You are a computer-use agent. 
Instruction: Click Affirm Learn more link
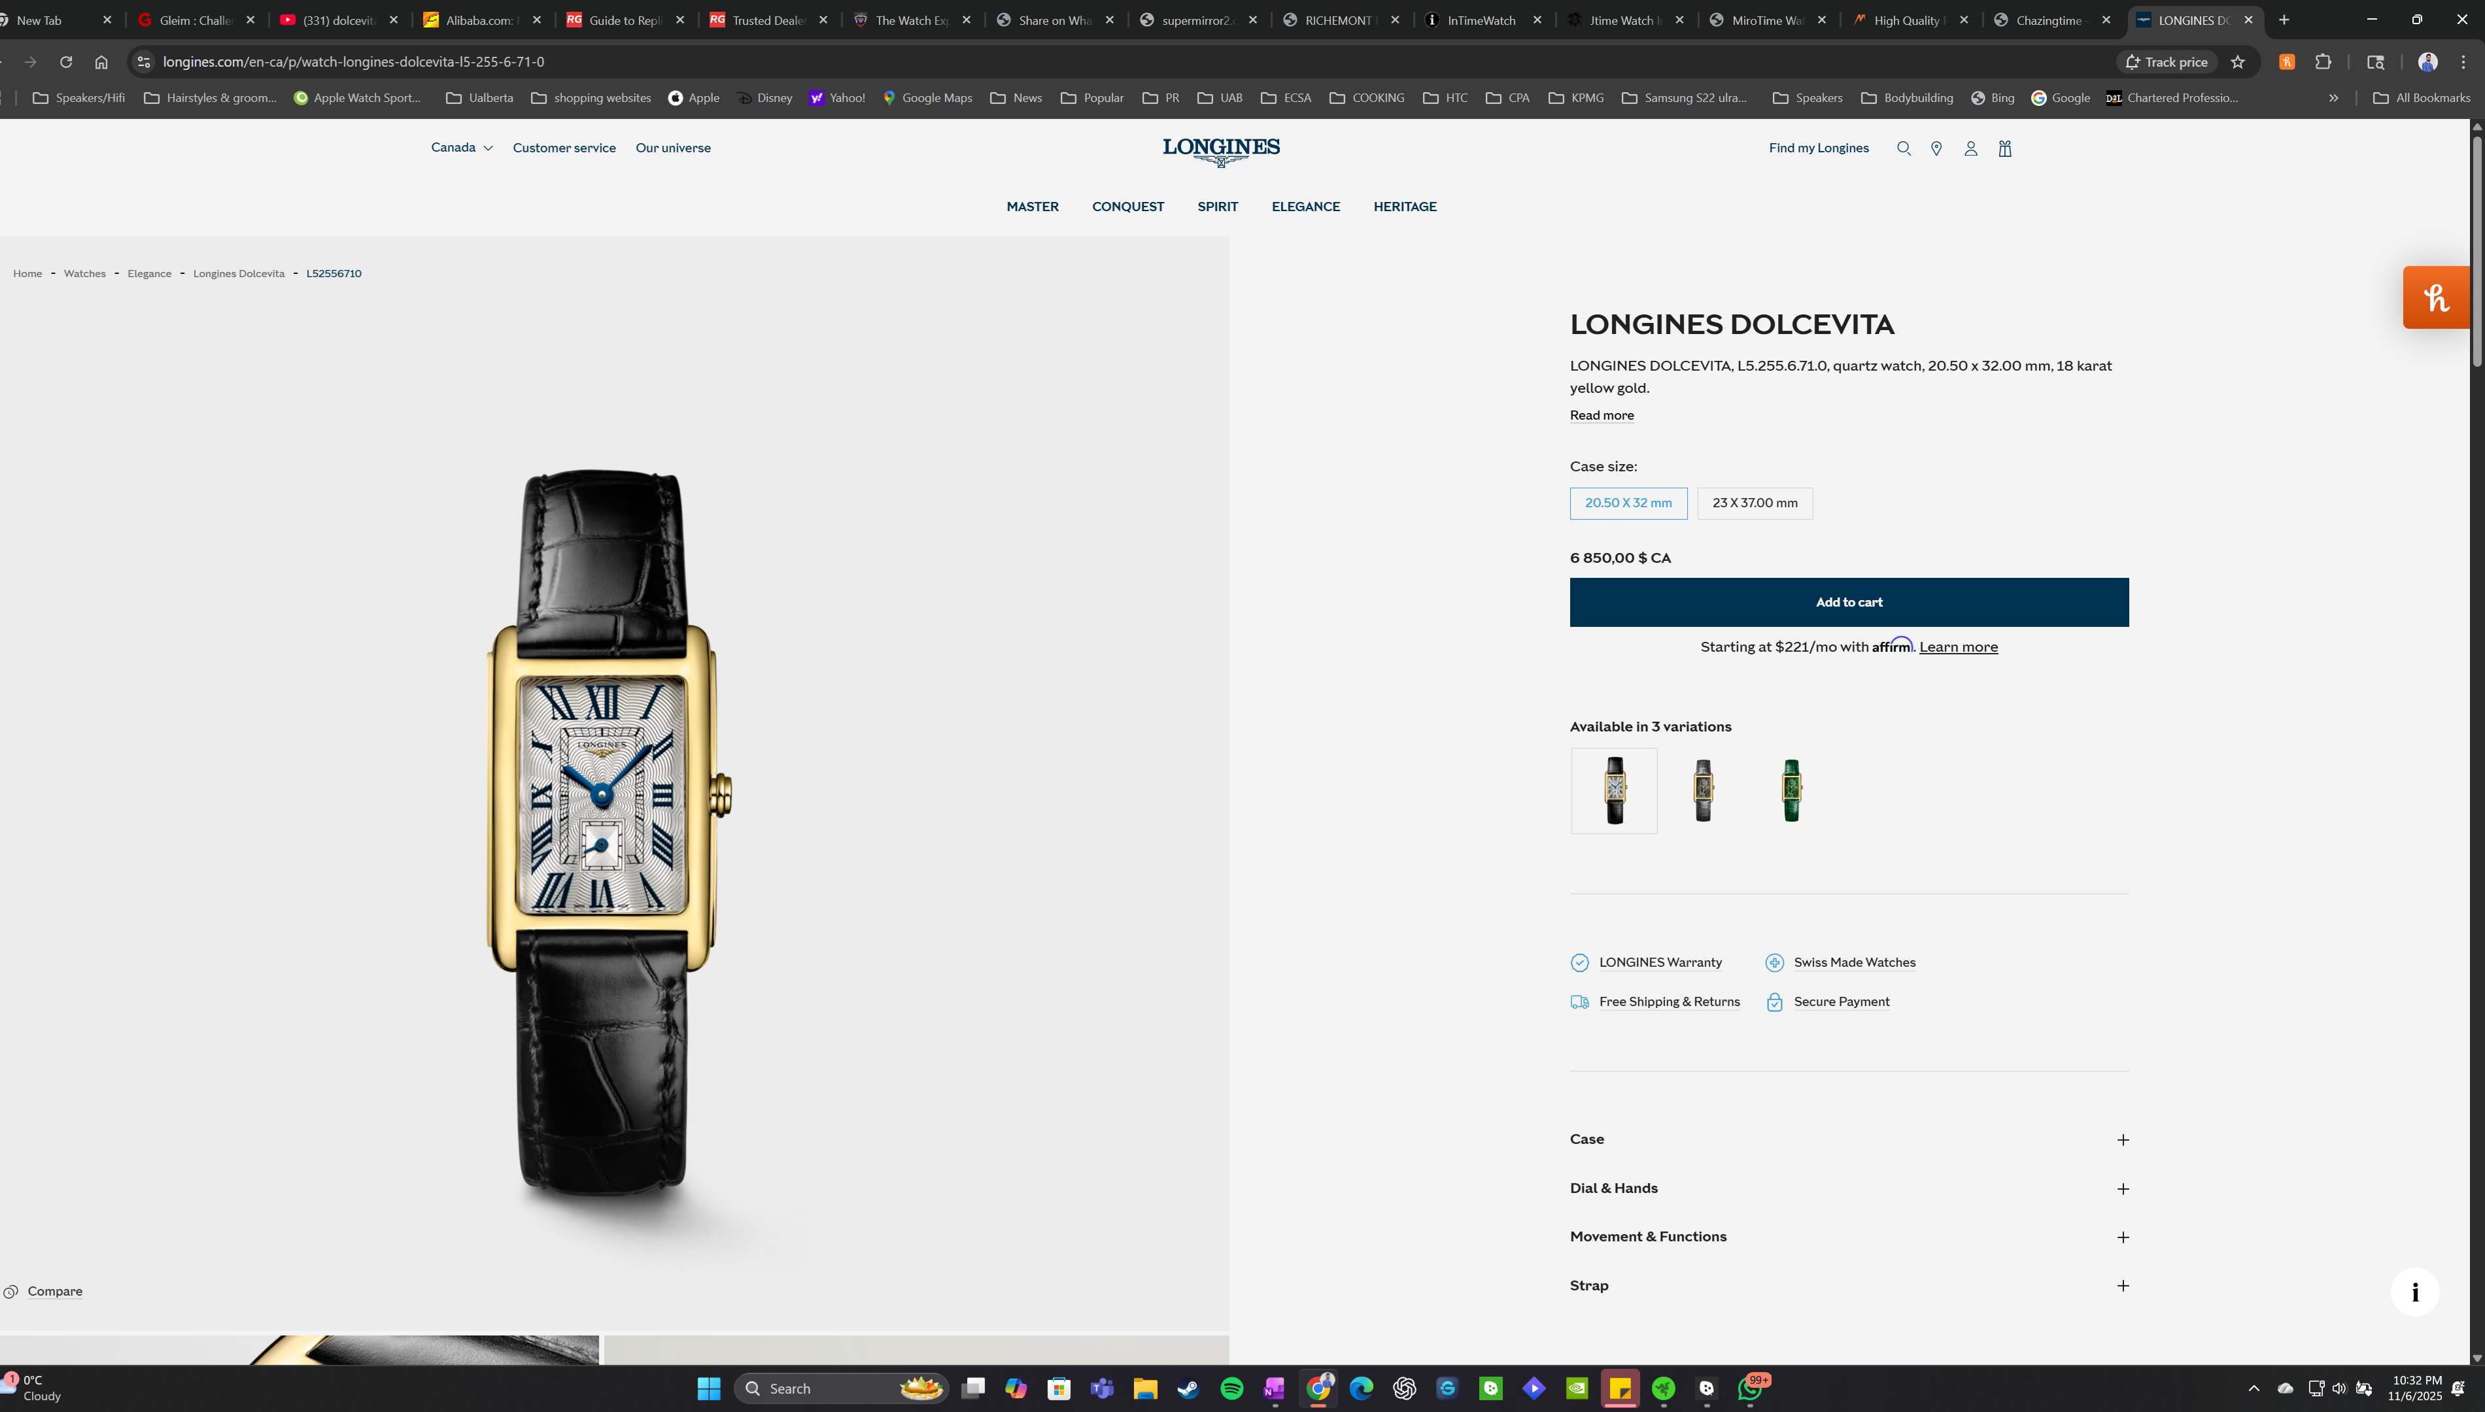[1959, 647]
